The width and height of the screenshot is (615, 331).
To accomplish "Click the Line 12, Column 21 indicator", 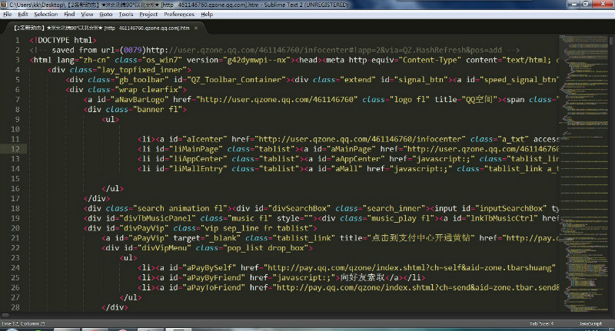I will [x=23, y=323].
